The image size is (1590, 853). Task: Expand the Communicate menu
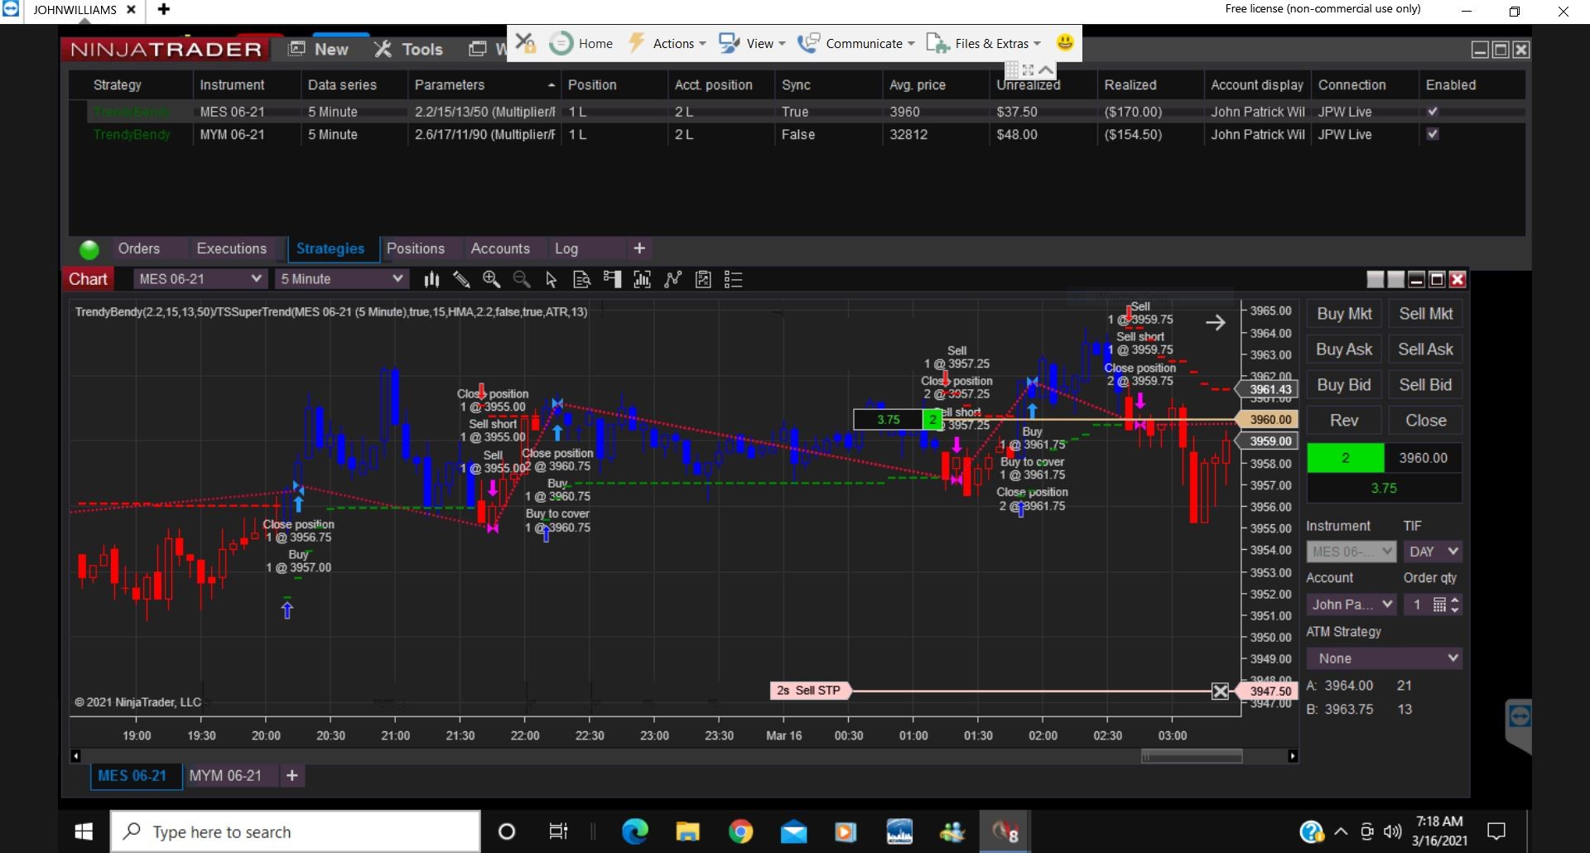[856, 43]
